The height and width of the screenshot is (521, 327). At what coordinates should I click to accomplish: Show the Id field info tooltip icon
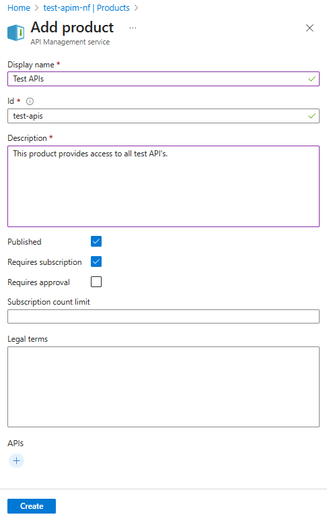[x=30, y=101]
